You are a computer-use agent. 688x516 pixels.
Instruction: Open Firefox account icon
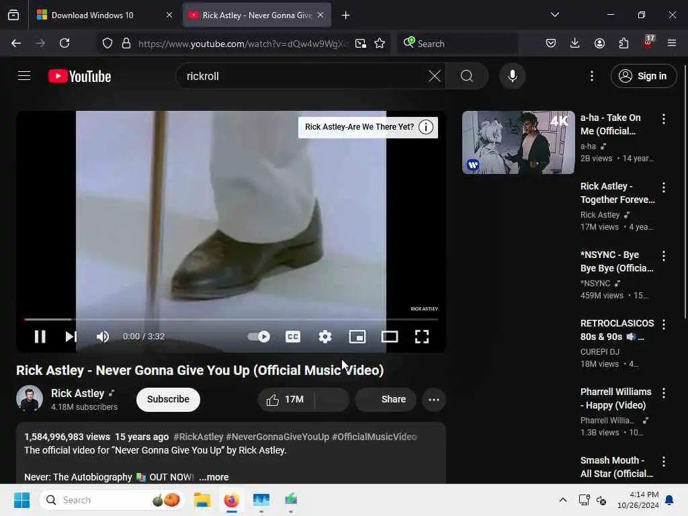click(x=599, y=43)
